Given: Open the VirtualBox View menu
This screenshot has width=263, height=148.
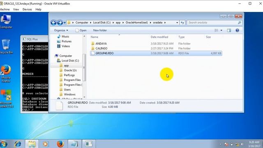Looking at the screenshot, I should point(16,9).
